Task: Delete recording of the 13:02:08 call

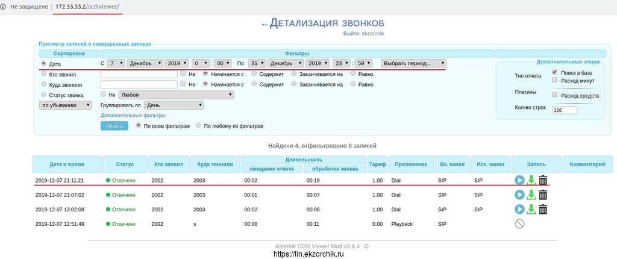Action: (x=543, y=209)
